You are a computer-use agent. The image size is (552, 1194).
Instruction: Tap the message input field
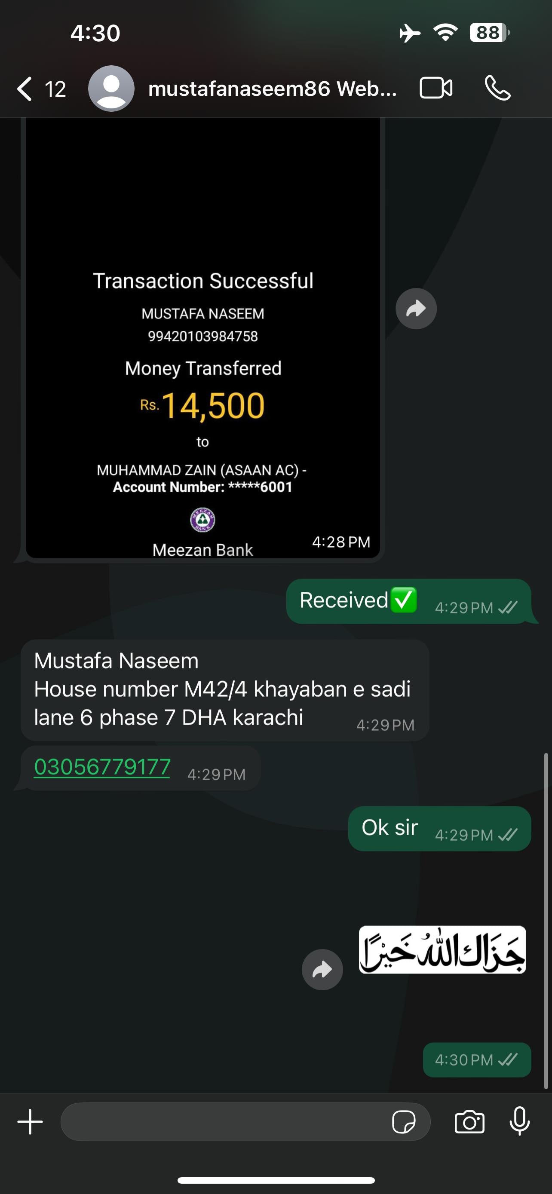click(222, 1122)
